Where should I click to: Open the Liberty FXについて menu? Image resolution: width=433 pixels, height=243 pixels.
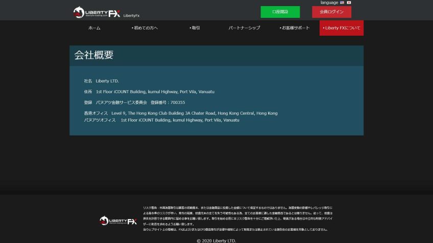point(342,28)
